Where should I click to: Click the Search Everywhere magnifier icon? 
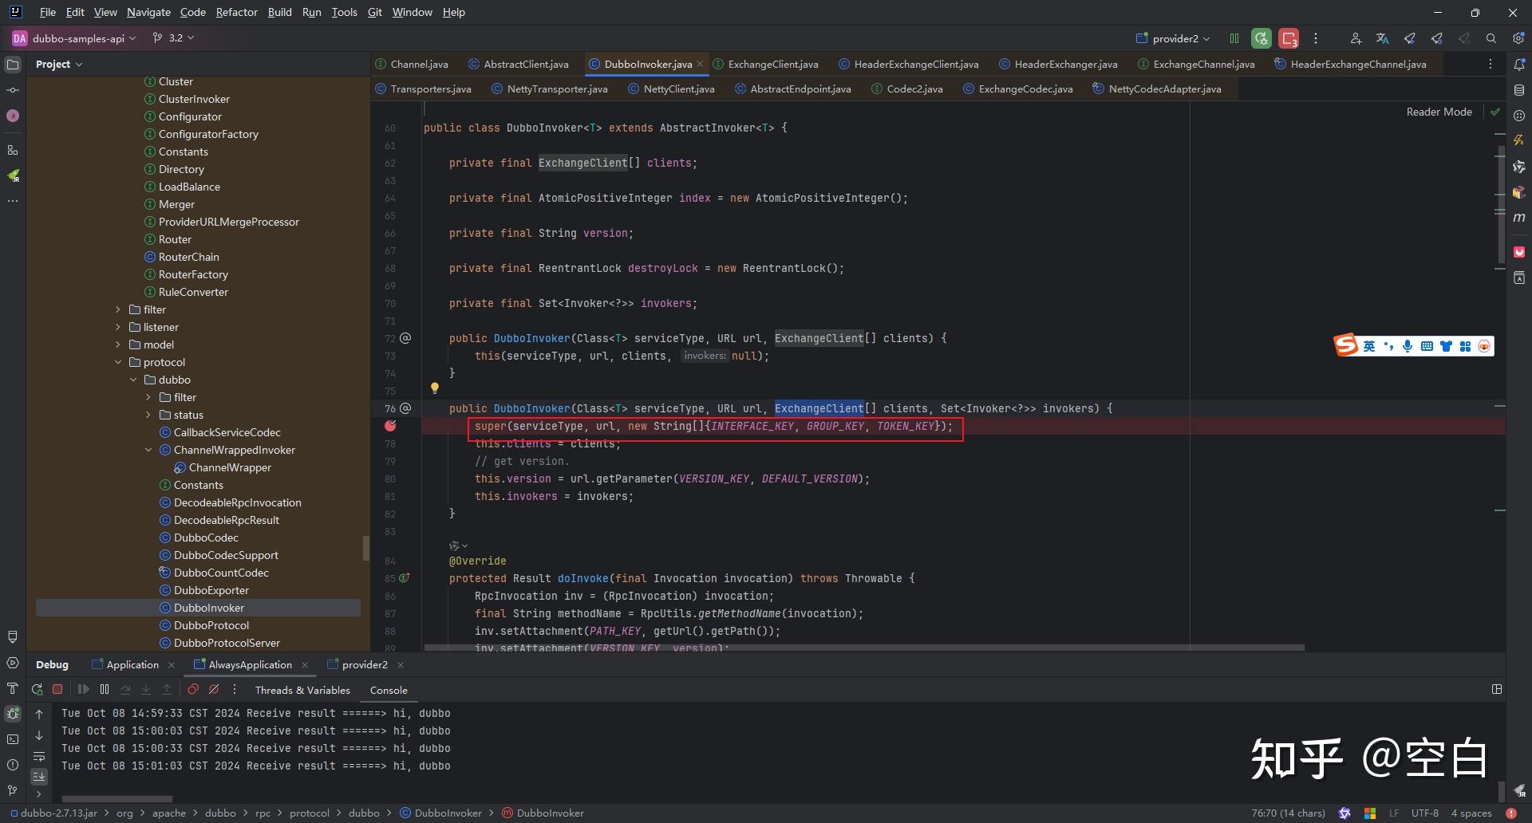1491,38
